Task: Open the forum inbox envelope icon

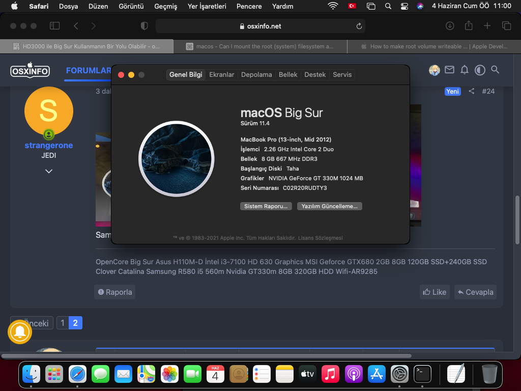Action: pyautogui.click(x=449, y=70)
